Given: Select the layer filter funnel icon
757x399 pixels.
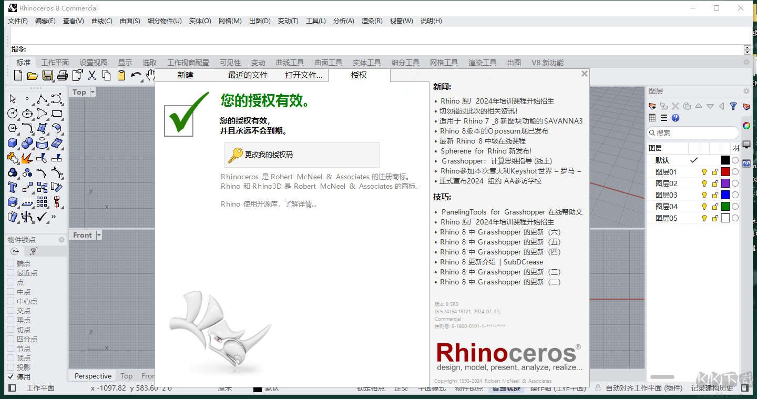Looking at the screenshot, I should [733, 107].
